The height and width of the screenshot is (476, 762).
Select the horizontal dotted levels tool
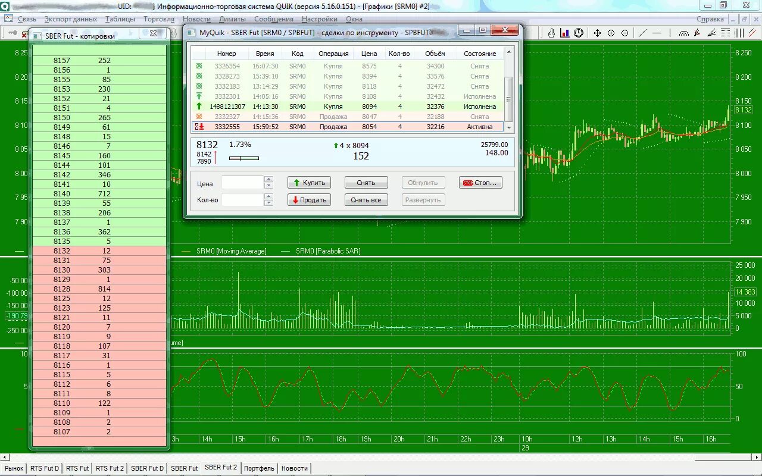(726, 33)
